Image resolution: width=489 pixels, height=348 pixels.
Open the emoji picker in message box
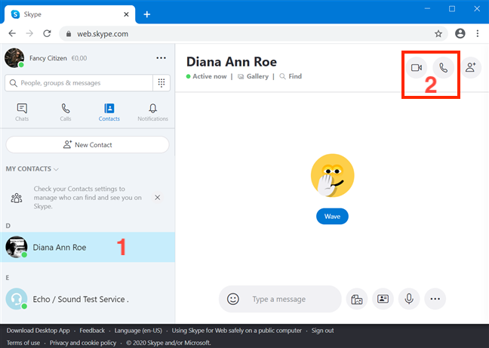pos(233,299)
